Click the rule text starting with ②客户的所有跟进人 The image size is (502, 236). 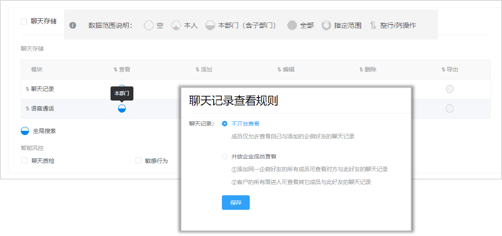[301, 182]
